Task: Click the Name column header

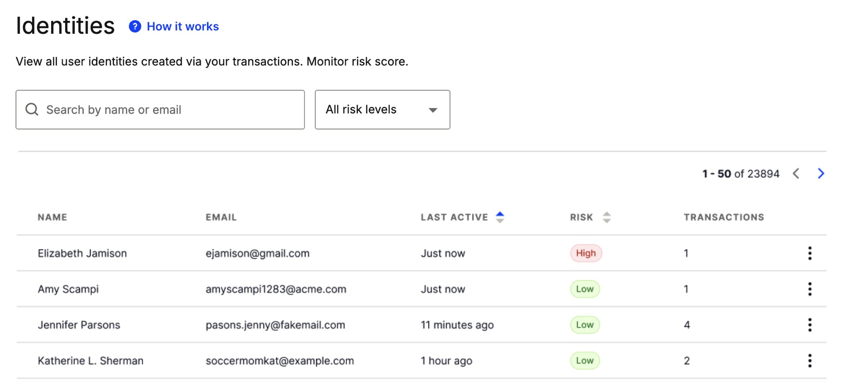Action: pos(52,217)
